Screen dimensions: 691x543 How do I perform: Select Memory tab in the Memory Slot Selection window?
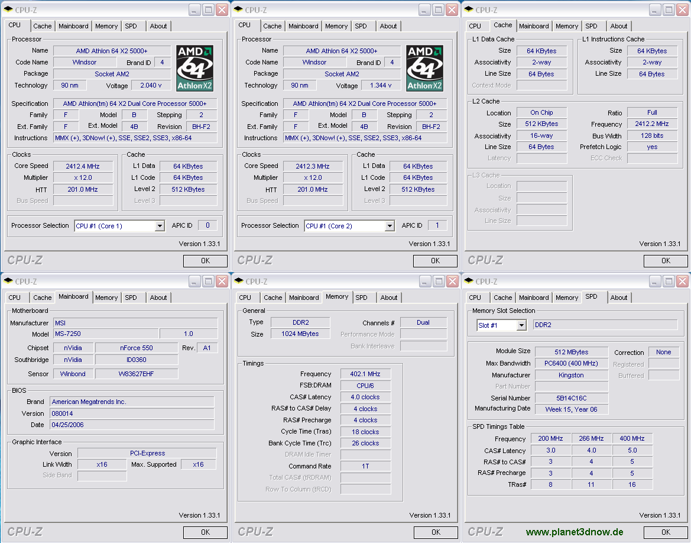click(x=567, y=298)
